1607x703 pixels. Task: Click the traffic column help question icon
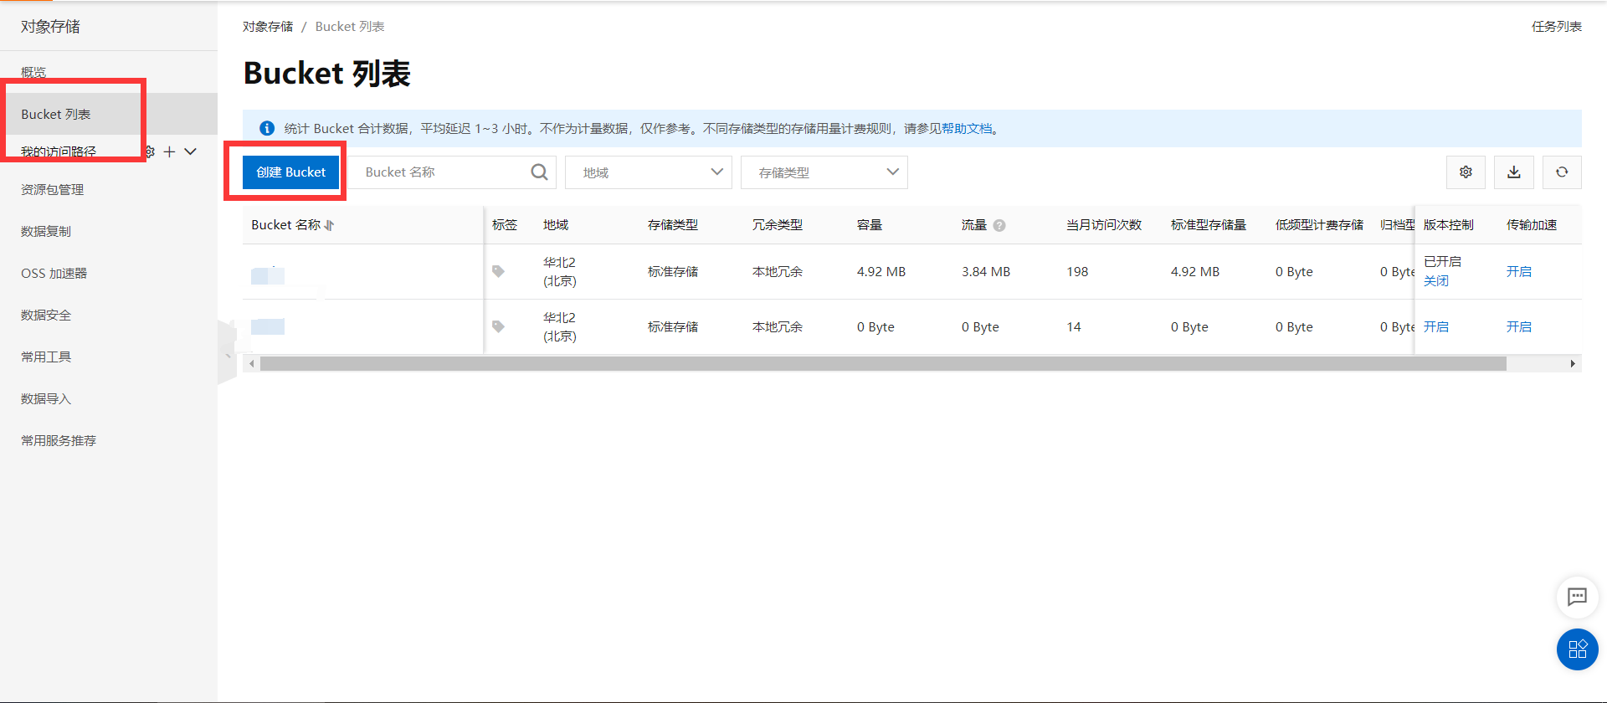point(999,225)
